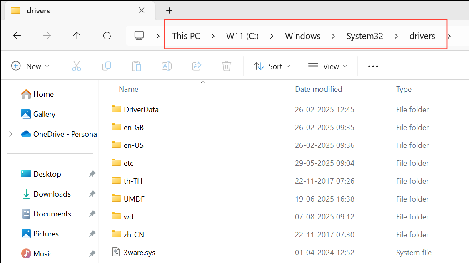This screenshot has width=469, height=263.
Task: Click Windows in the address breadcrumb
Action: [302, 36]
